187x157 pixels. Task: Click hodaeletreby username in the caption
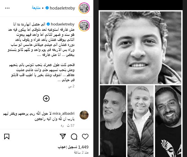tap(63, 24)
